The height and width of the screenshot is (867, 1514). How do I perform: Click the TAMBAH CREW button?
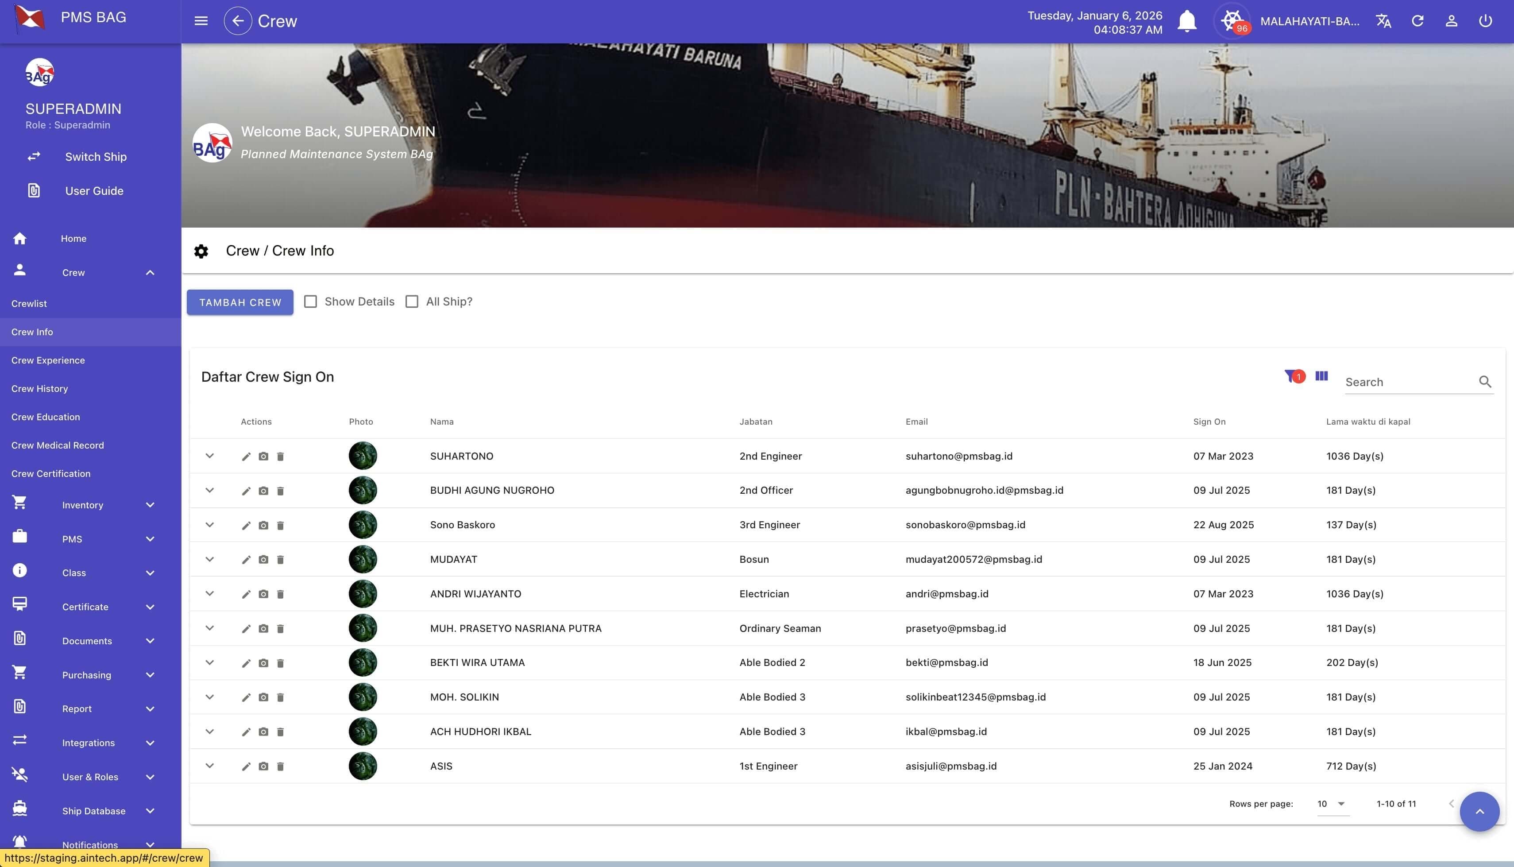[240, 302]
